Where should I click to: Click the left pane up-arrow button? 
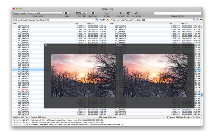104,20
